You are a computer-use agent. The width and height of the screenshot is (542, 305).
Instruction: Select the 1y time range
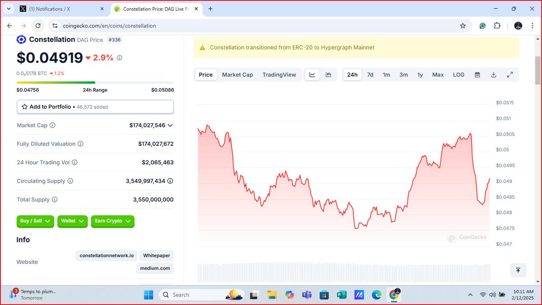click(420, 75)
